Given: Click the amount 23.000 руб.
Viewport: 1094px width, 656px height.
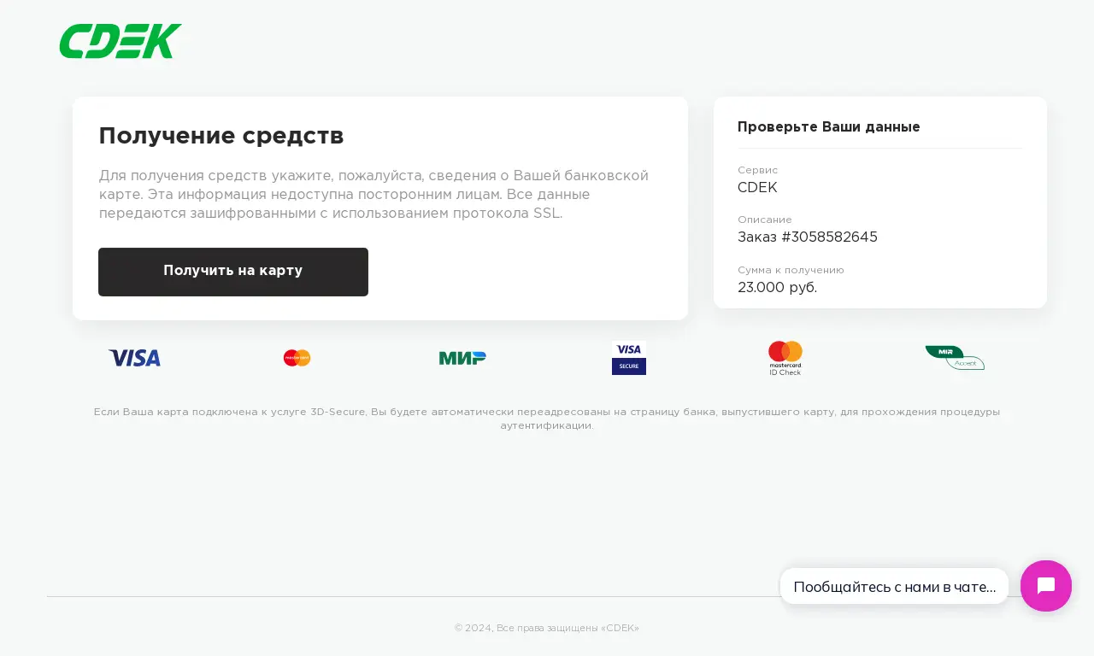Looking at the screenshot, I should 777,288.
